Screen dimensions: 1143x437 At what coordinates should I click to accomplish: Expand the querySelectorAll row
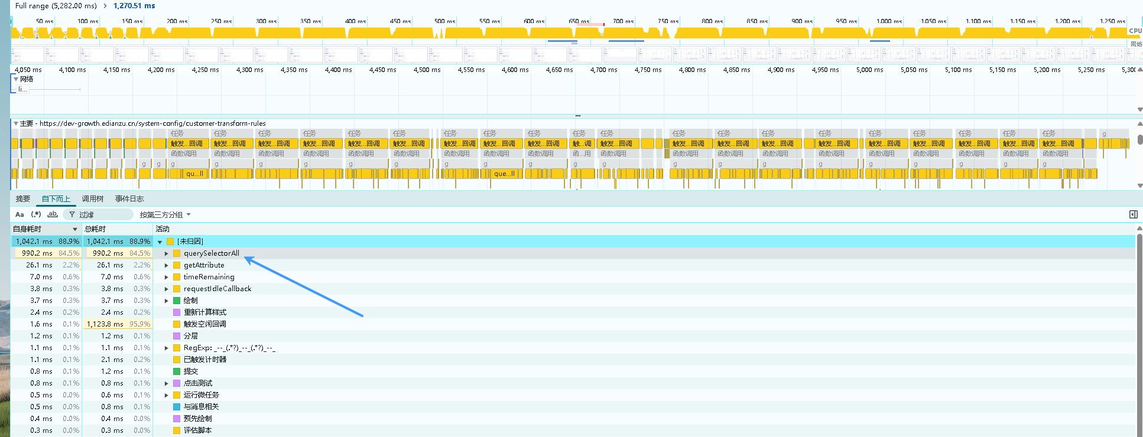pyautogui.click(x=167, y=253)
